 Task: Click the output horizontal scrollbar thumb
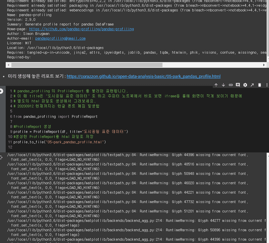[87, 65]
